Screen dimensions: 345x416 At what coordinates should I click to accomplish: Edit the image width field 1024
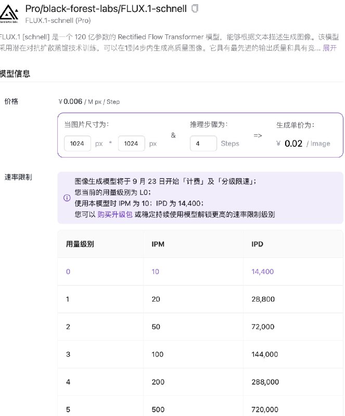pos(78,144)
